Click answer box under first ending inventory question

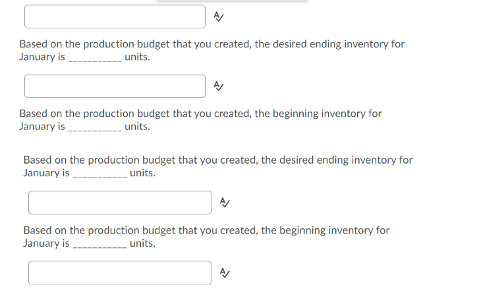click(115, 86)
